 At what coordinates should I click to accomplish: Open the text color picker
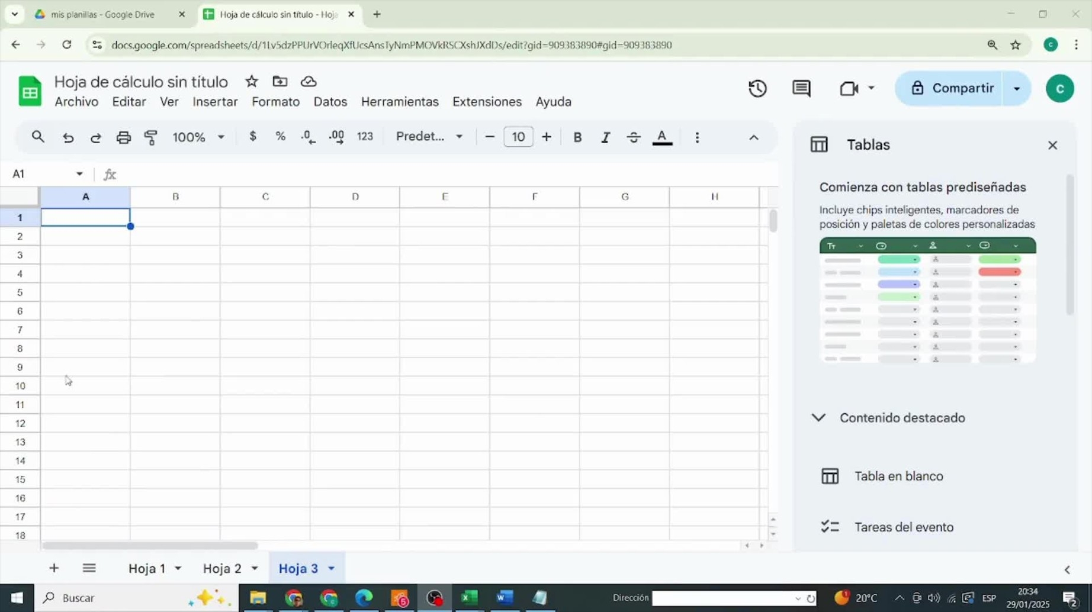point(661,137)
